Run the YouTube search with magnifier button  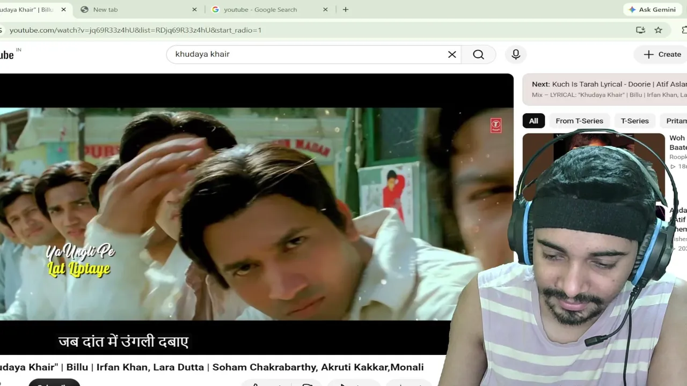coord(478,54)
